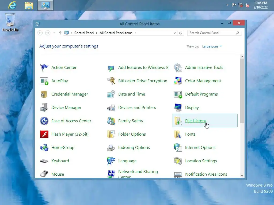Open the Devices and Printers icon
274x205 pixels.
point(111,108)
